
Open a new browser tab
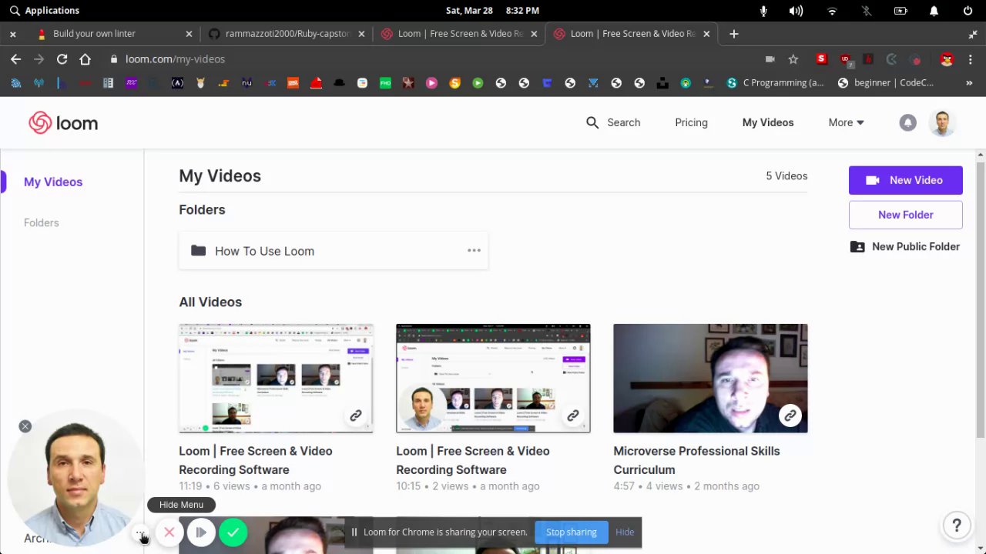[x=733, y=34]
